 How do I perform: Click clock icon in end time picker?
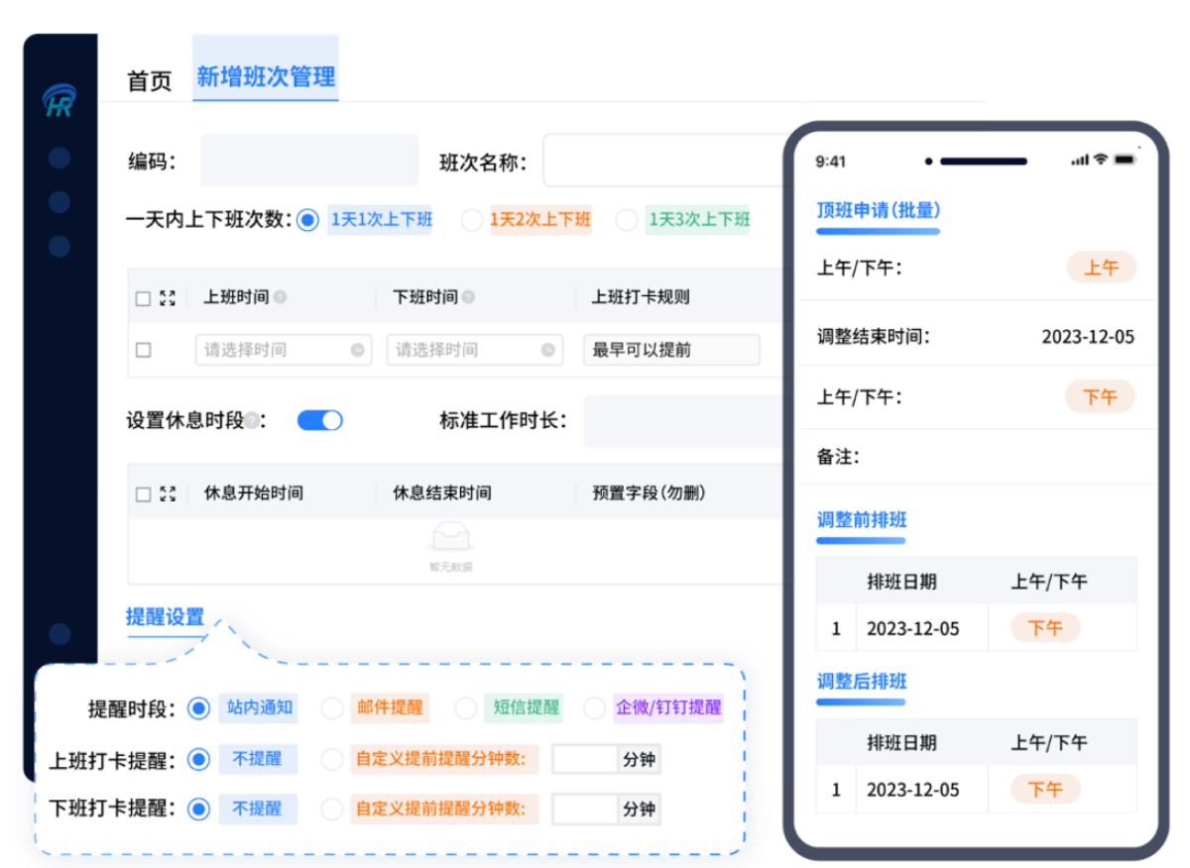(547, 350)
